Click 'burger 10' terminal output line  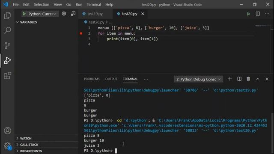pyautogui.click(x=94, y=140)
